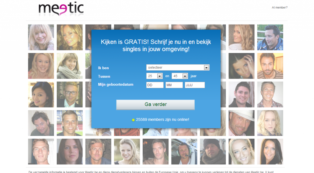
Task: Expand the maximum age dropdown showing 45
Action: pos(180,76)
